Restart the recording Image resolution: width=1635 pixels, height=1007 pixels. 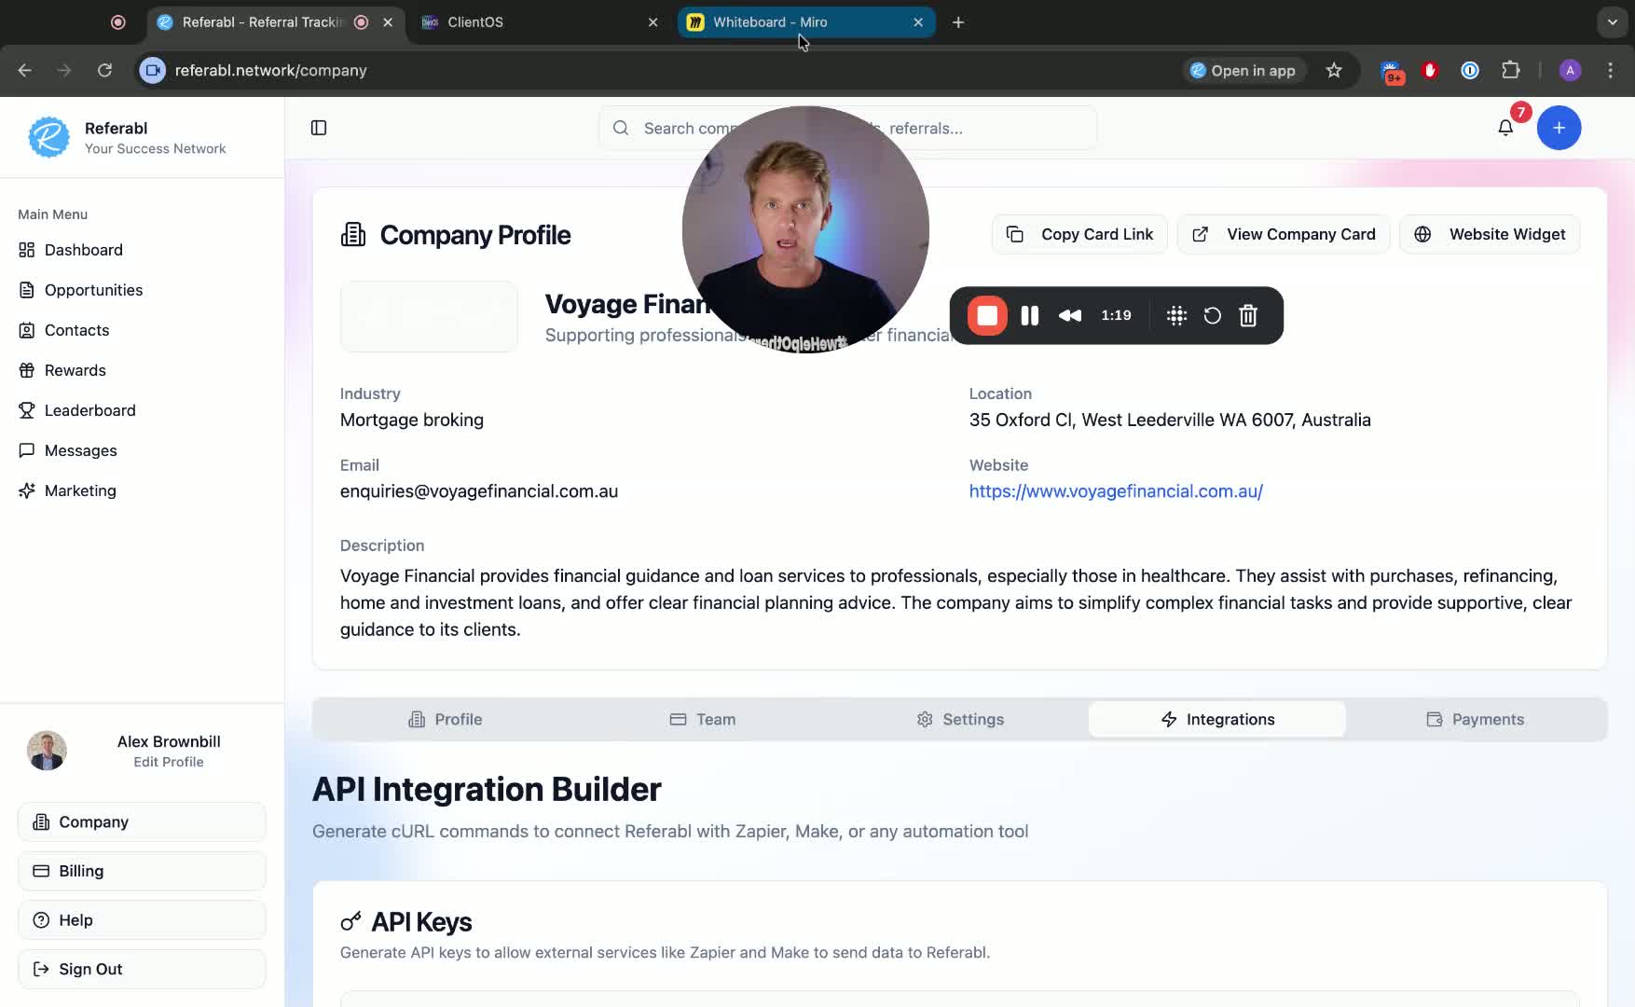tap(1212, 316)
